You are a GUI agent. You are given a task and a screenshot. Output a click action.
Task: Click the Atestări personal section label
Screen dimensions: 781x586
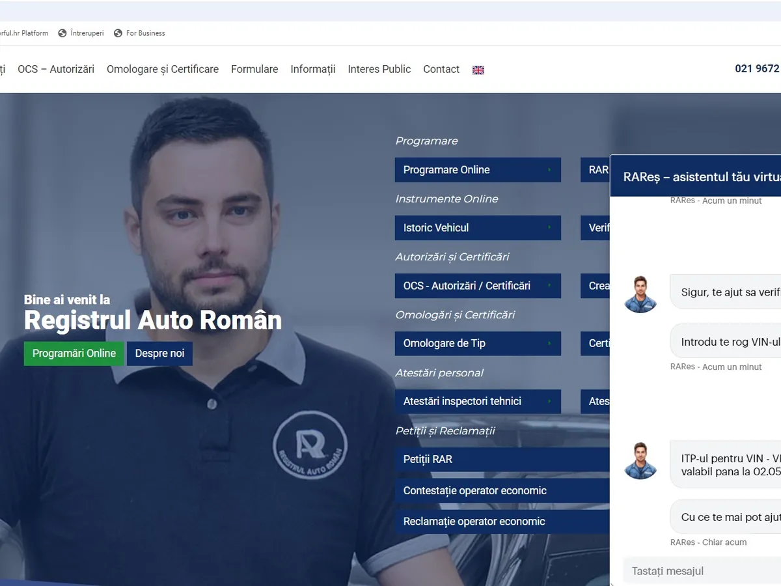439,373
